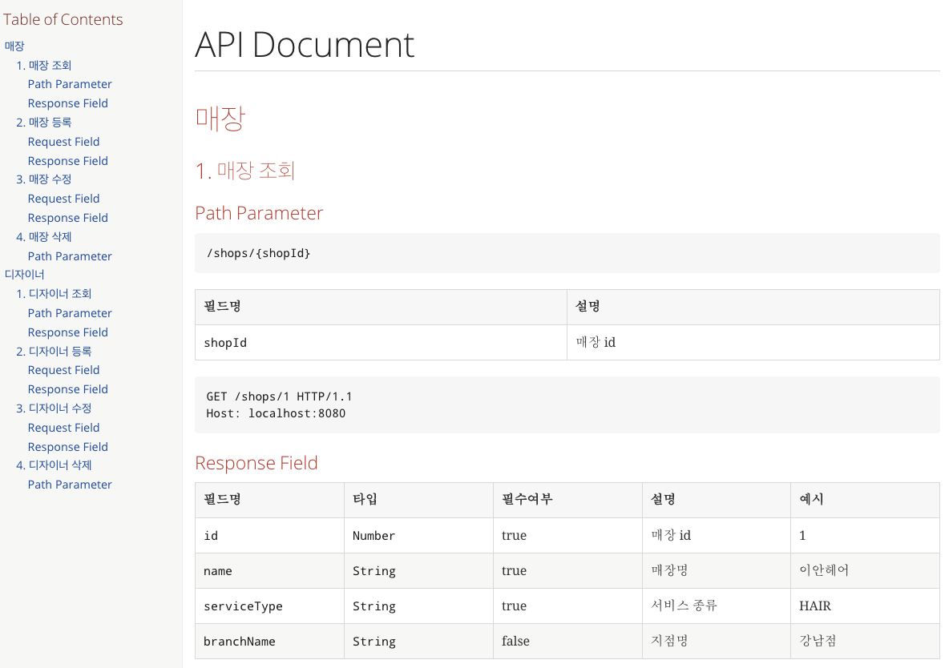Click the 지점명 description cell

pos(716,642)
